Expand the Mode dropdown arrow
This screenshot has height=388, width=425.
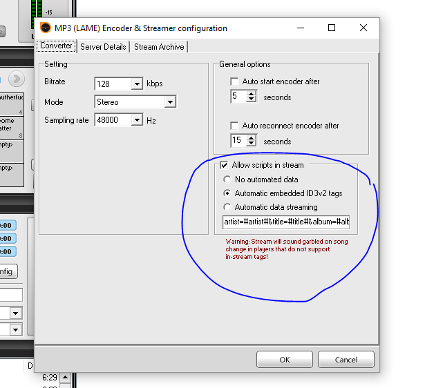[170, 102]
